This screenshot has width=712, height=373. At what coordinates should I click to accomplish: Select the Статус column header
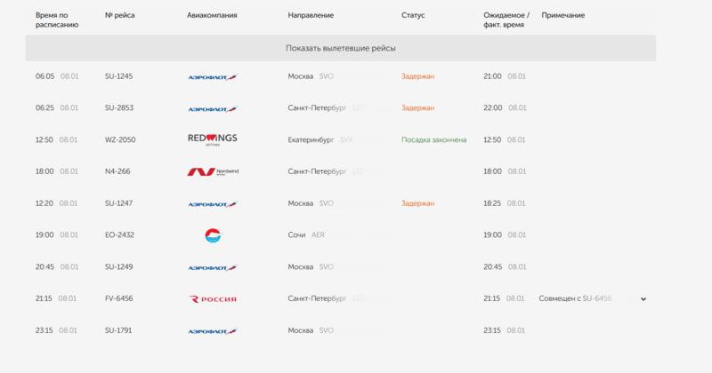(x=413, y=16)
